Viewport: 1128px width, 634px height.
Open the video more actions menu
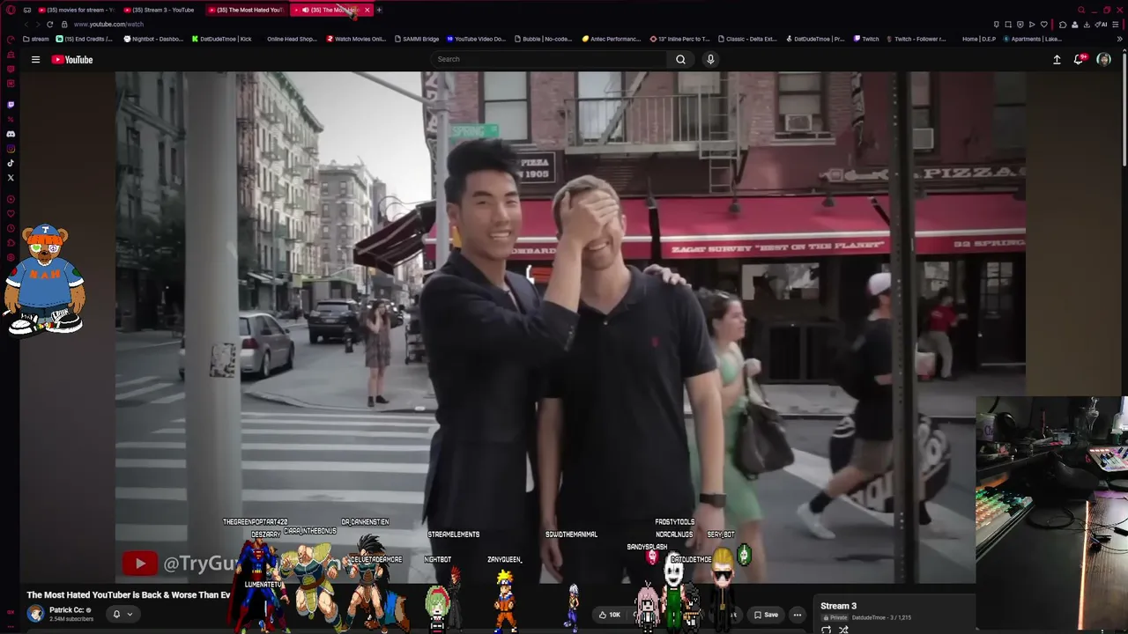tap(797, 615)
